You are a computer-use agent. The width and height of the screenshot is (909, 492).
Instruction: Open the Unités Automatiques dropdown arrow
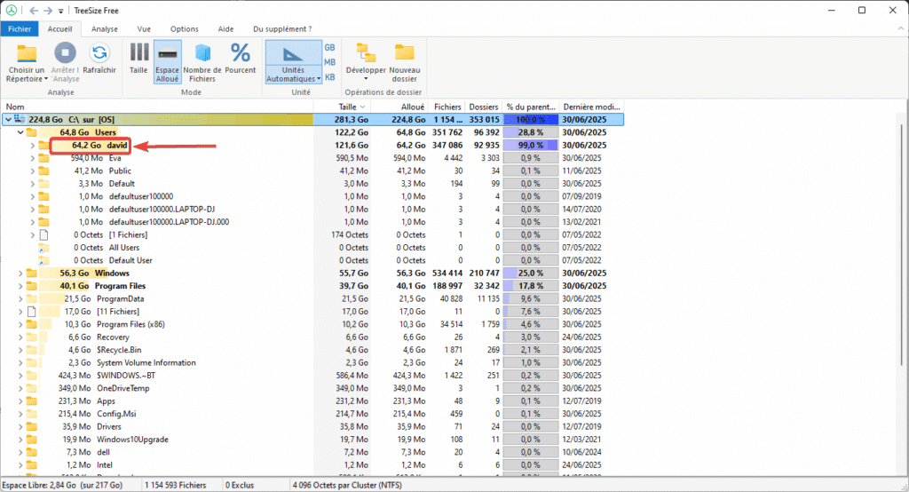[x=319, y=79]
